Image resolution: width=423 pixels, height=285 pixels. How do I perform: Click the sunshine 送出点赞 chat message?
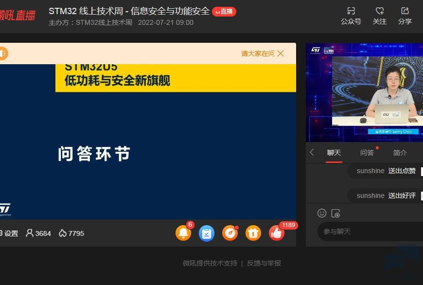[x=386, y=171]
